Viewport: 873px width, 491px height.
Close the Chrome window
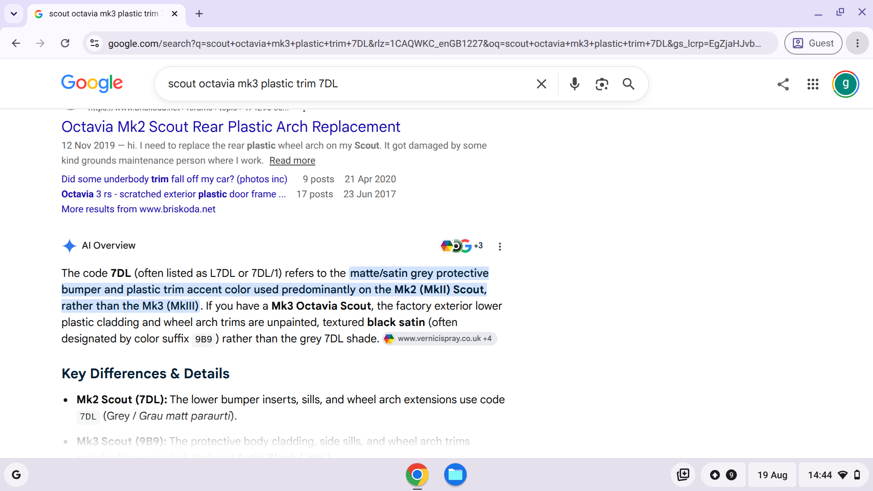pyautogui.click(x=862, y=12)
